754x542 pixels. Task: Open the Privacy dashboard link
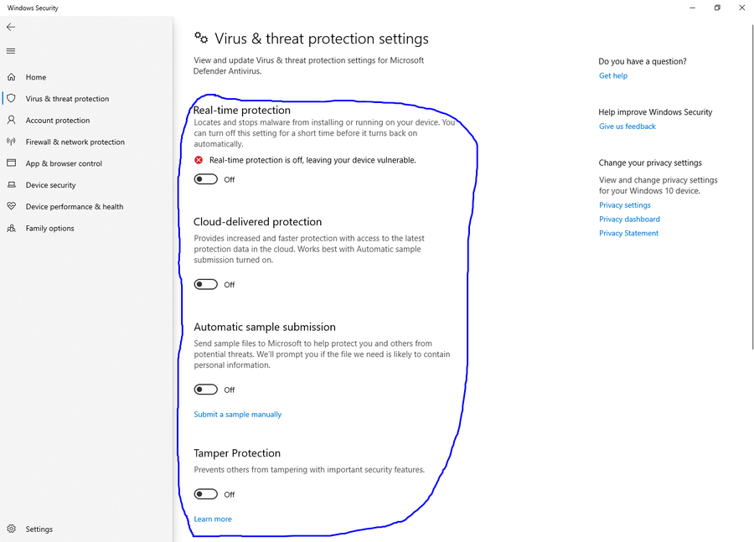pyautogui.click(x=629, y=219)
